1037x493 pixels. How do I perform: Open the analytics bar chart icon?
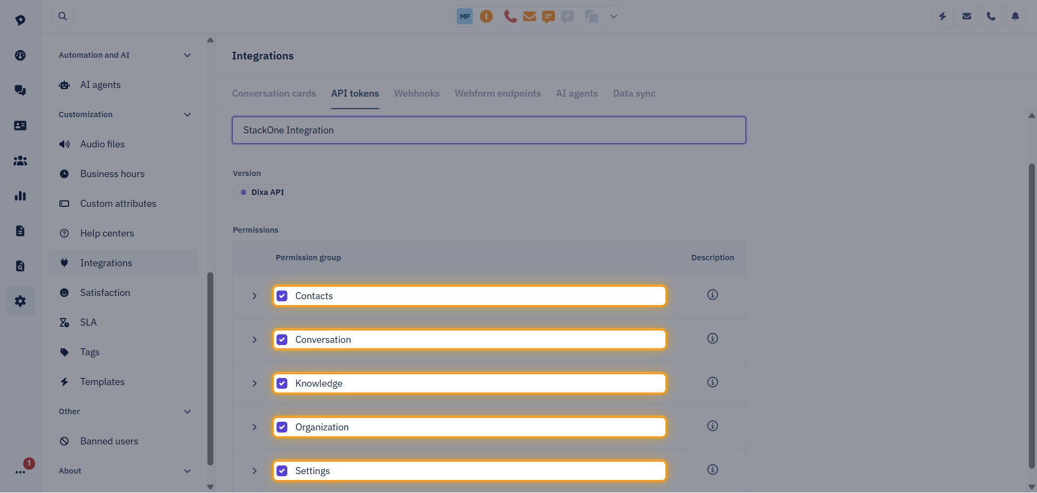click(20, 195)
